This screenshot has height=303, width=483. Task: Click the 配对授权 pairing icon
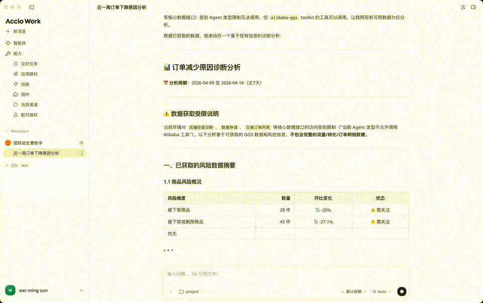click(16, 115)
